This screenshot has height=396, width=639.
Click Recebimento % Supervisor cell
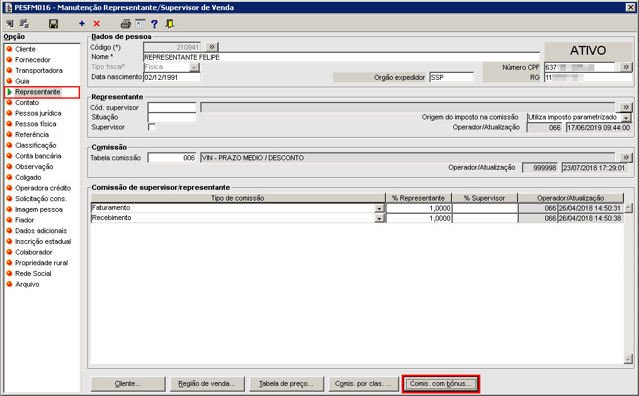(x=485, y=219)
